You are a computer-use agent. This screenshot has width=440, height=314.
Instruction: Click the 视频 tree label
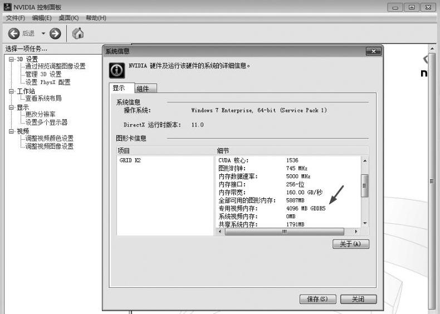pos(23,131)
